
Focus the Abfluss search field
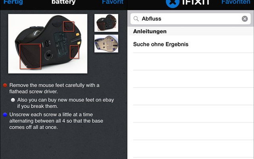click(190, 19)
